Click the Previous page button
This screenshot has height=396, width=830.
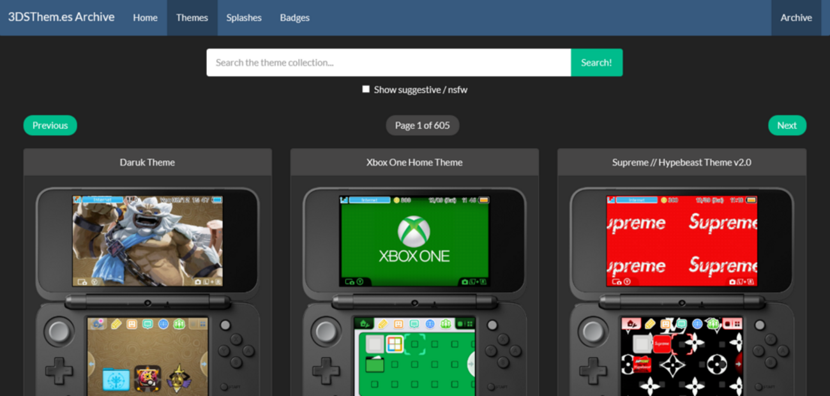(50, 126)
